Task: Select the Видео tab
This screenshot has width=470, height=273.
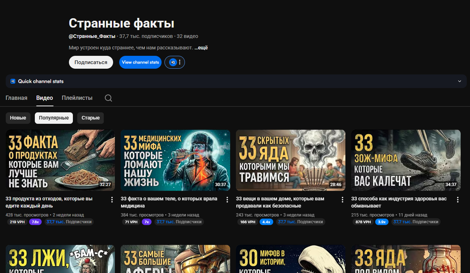Action: 45,98
